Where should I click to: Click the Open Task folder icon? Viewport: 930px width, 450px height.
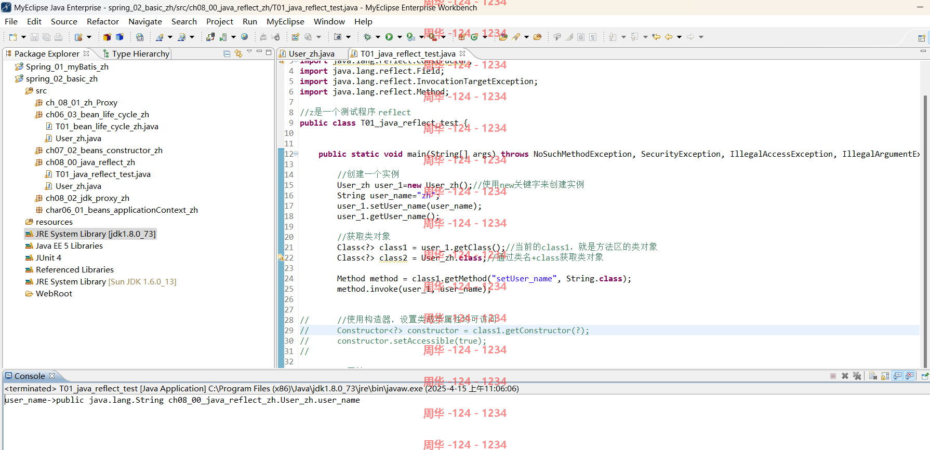pyautogui.click(x=538, y=37)
